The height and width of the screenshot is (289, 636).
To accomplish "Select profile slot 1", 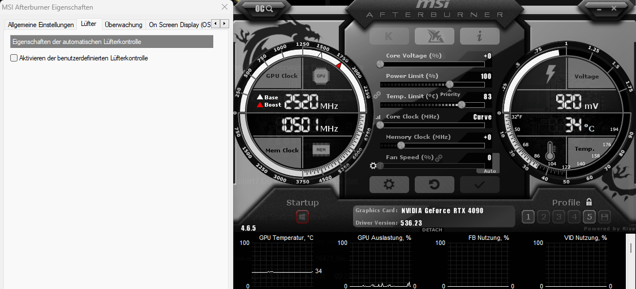I will click(x=528, y=217).
